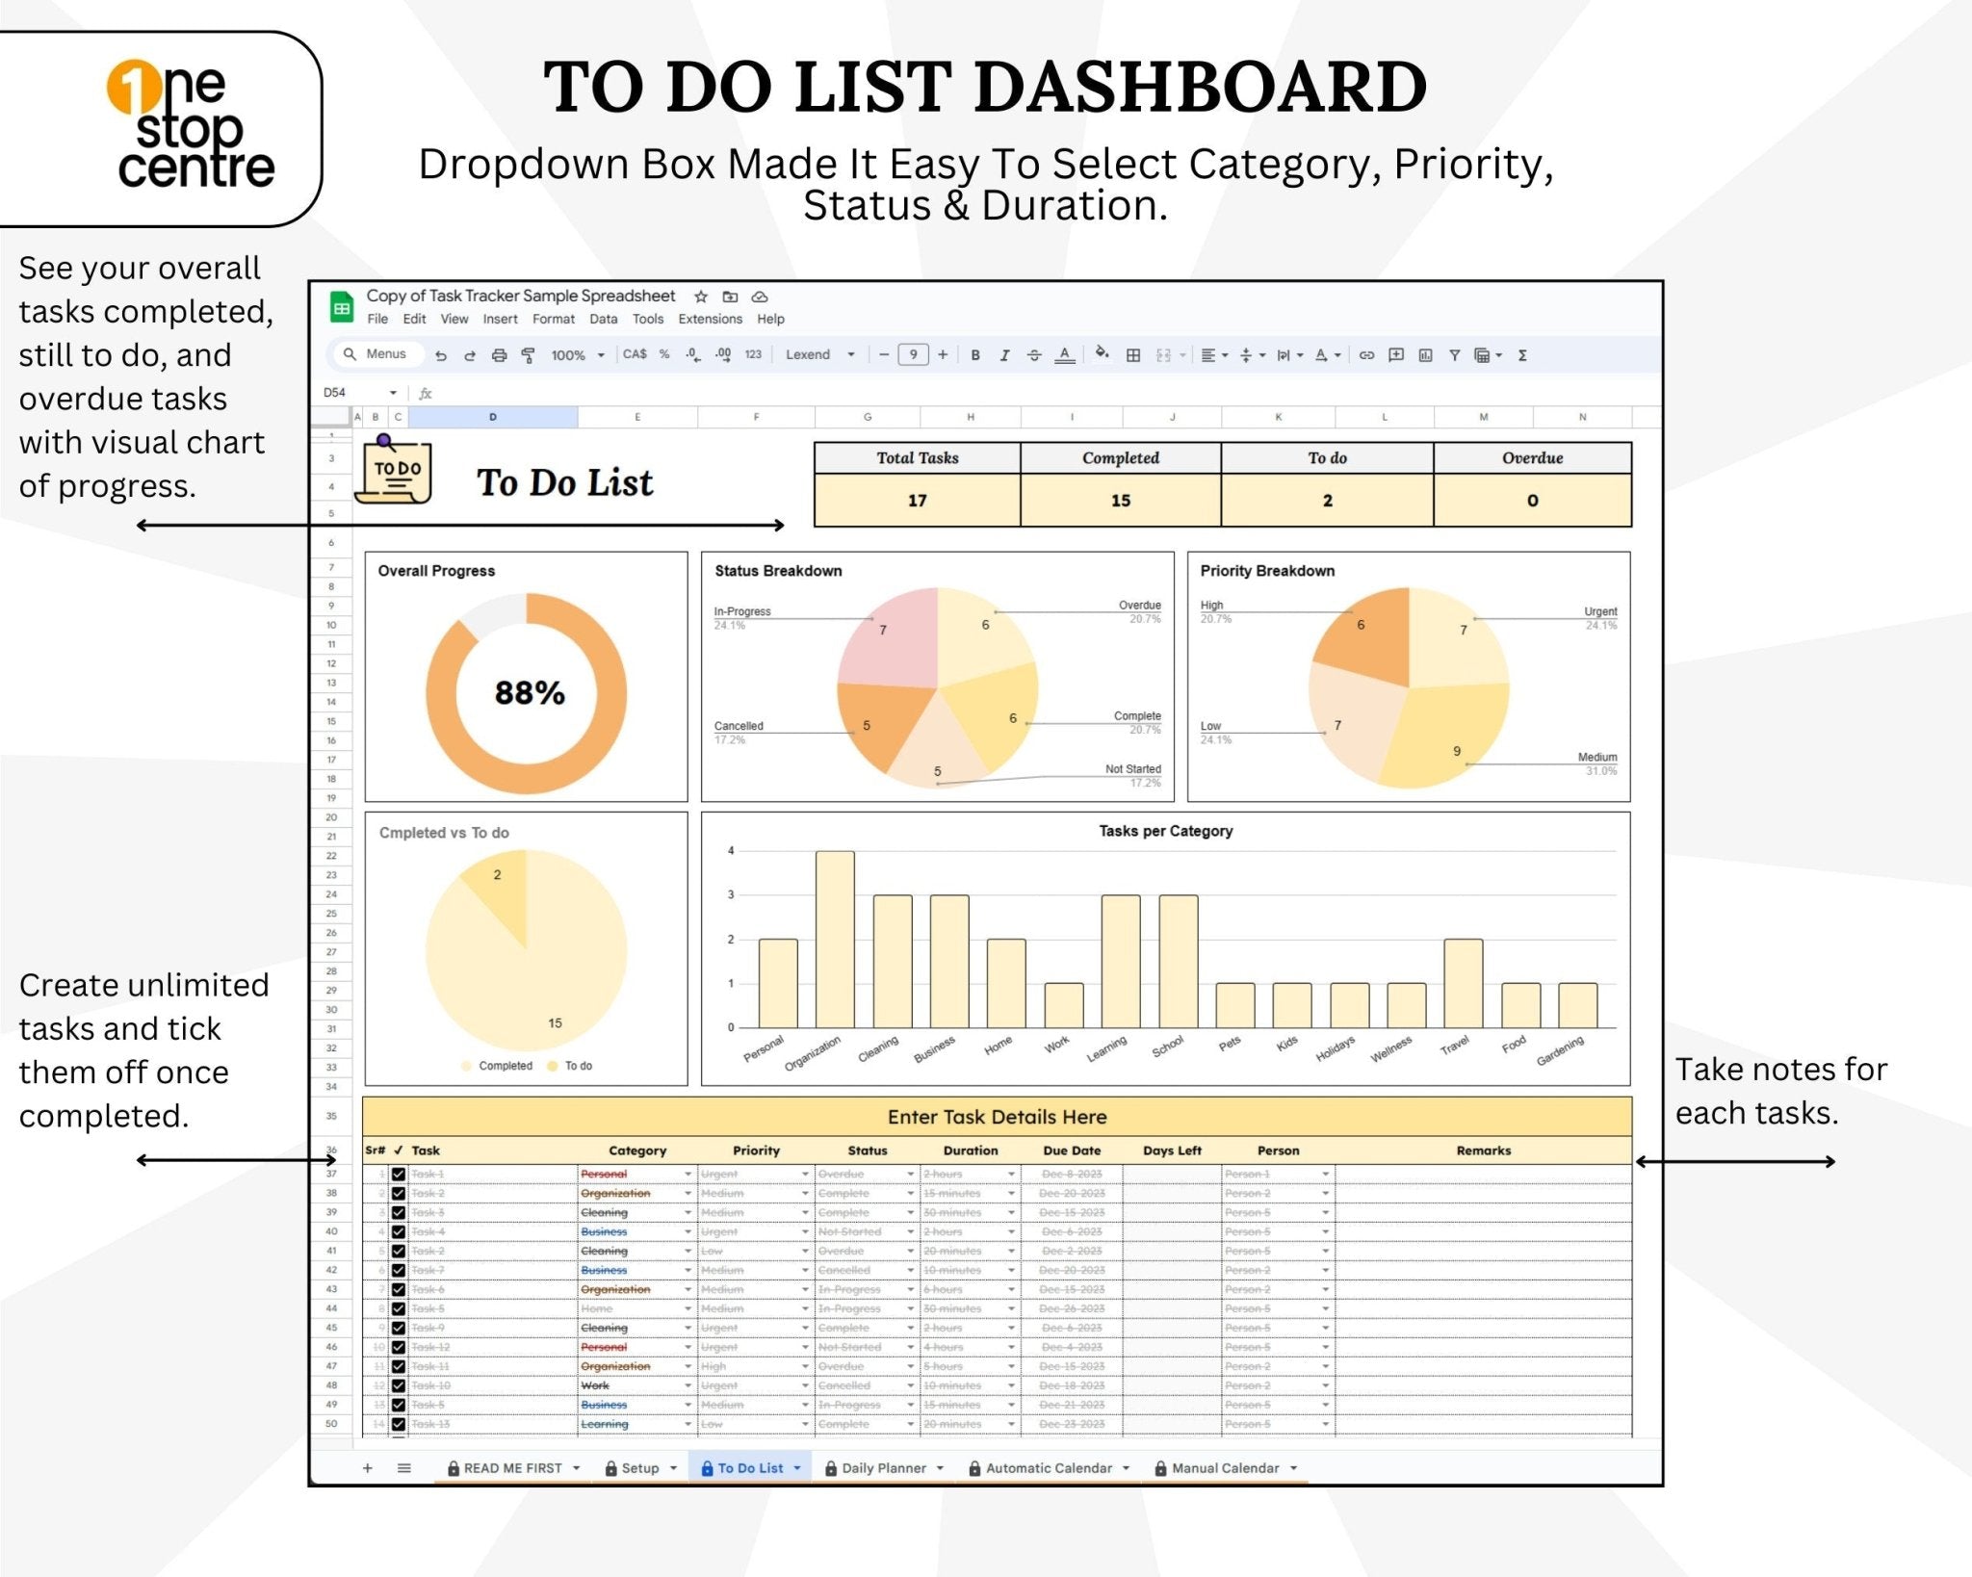
Task: Add a new sheet with the plus button
Action: 368,1467
